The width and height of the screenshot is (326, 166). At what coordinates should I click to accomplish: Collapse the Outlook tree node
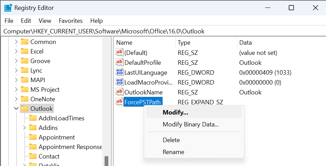tap(16, 108)
